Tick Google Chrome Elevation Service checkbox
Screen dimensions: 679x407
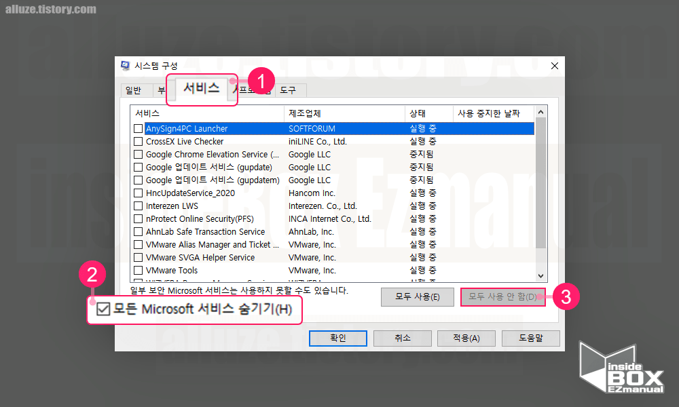[x=138, y=155]
